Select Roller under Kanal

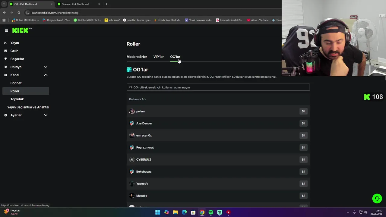click(26, 91)
